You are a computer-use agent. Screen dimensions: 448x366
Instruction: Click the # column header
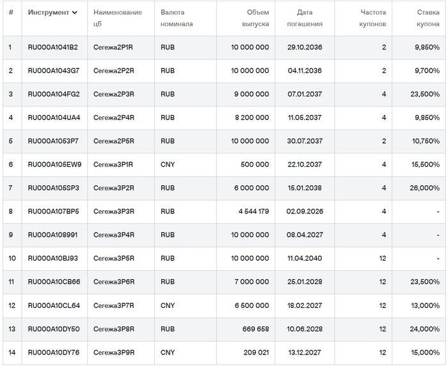click(10, 13)
